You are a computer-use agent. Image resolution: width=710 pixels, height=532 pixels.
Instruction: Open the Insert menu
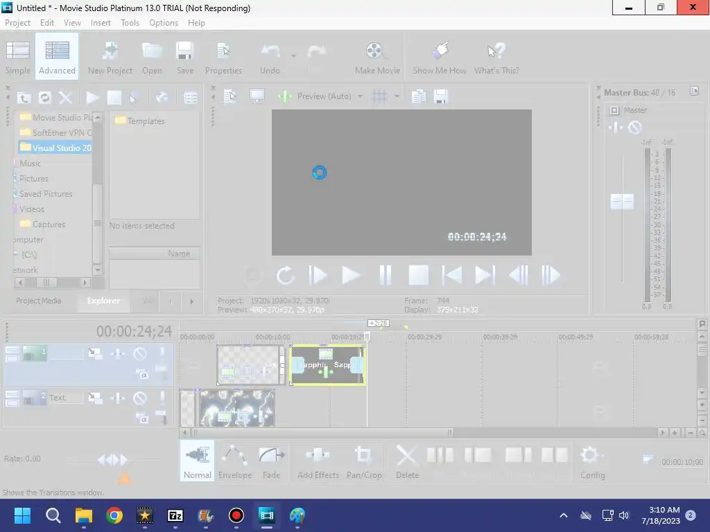pyautogui.click(x=101, y=23)
